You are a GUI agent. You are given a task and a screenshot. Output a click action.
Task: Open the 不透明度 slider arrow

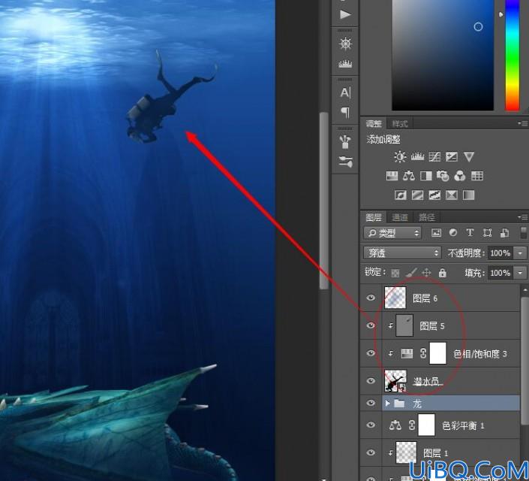(x=521, y=253)
